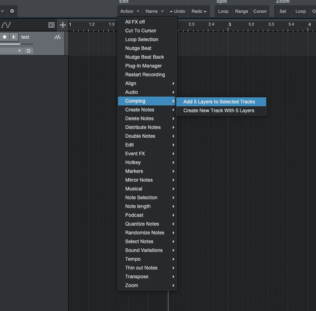Expand the Delete Notes submenu

(x=147, y=119)
